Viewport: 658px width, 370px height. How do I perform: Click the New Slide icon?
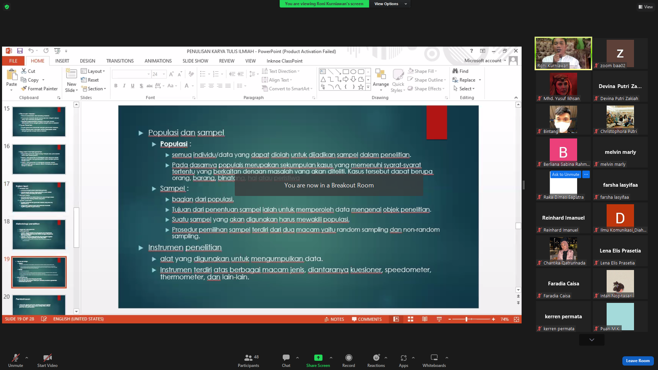(71, 74)
